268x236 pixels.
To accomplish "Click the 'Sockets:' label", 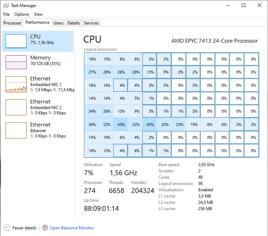I will 166,171.
